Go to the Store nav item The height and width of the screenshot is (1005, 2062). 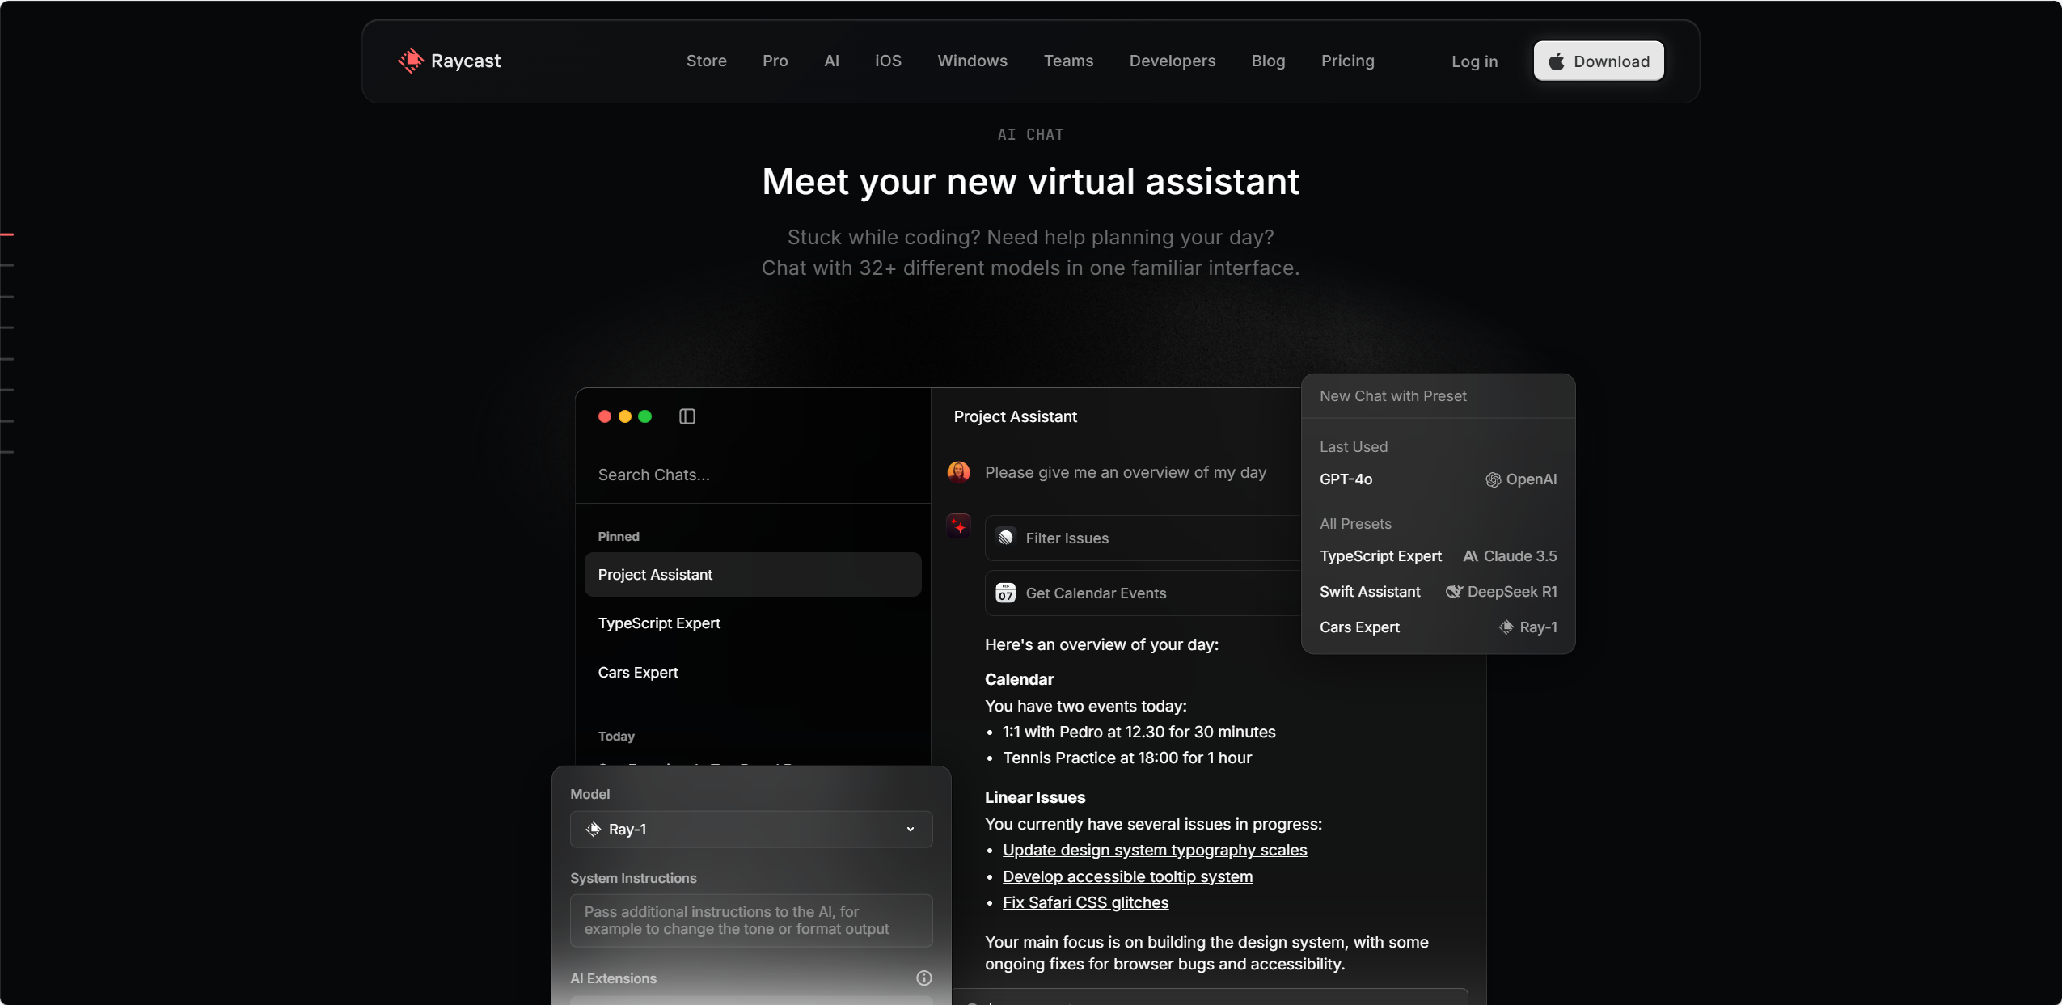click(x=706, y=61)
